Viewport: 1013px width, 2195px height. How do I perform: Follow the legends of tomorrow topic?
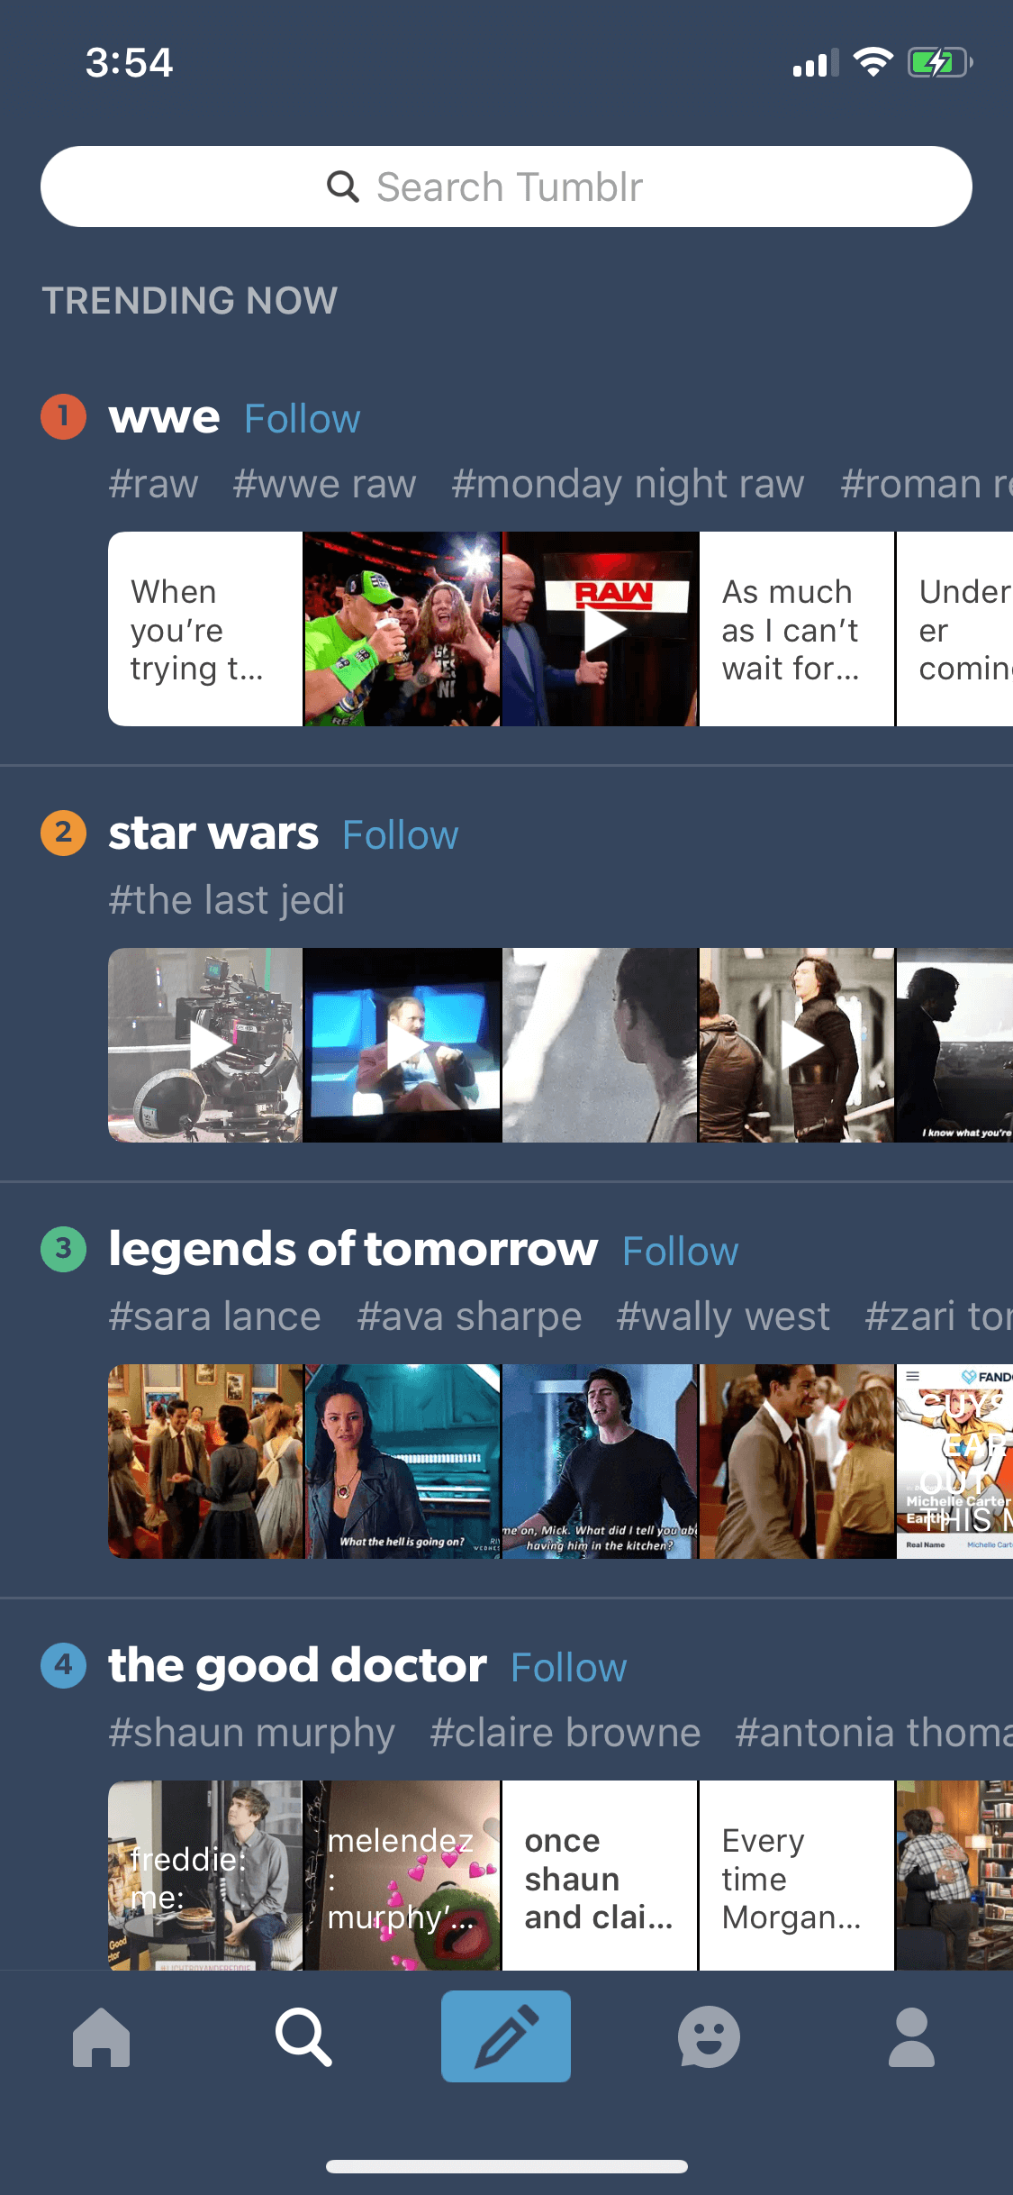(681, 1252)
